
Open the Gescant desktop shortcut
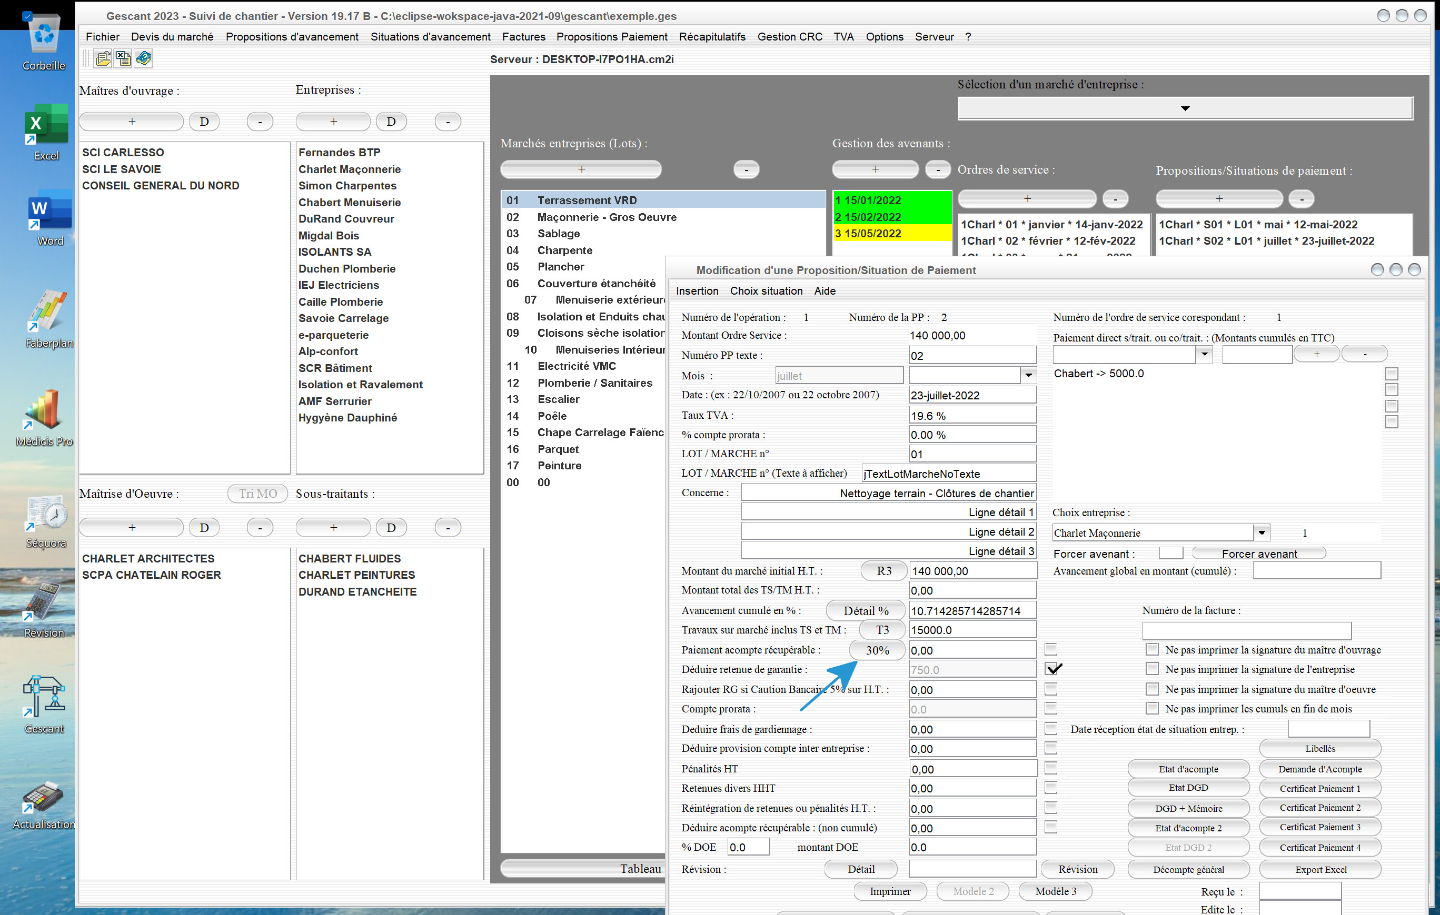[44, 704]
